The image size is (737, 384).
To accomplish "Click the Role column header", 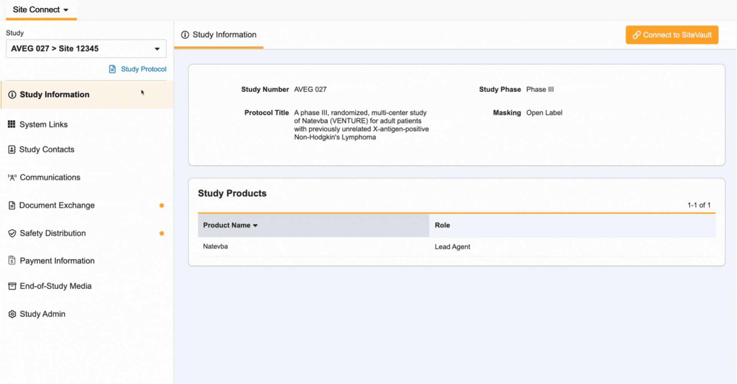I will point(442,225).
